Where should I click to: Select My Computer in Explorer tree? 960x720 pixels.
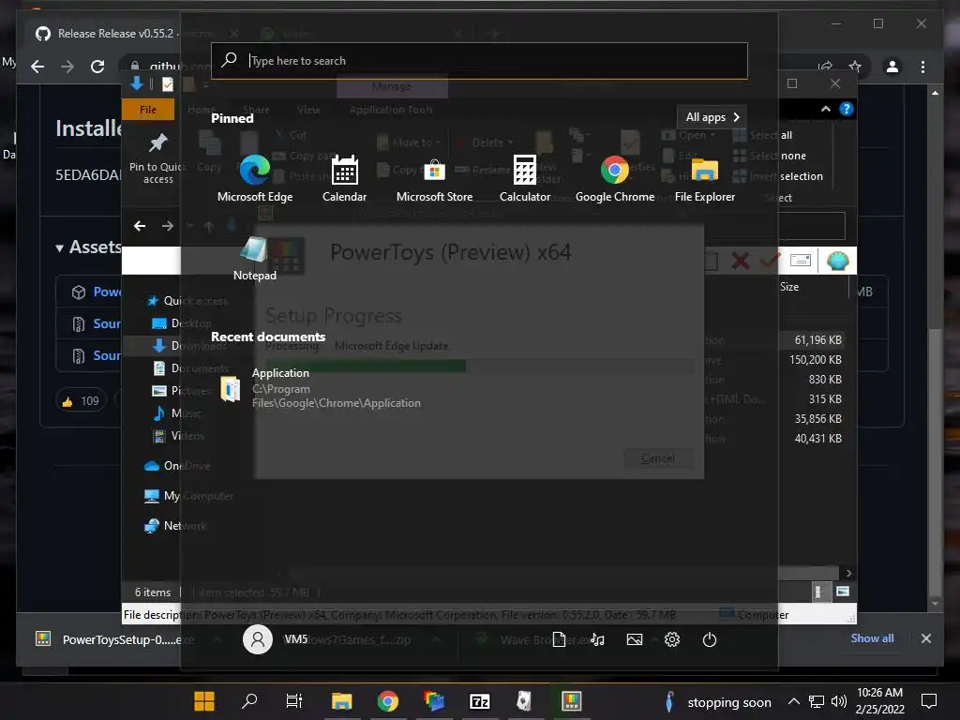pos(188,496)
